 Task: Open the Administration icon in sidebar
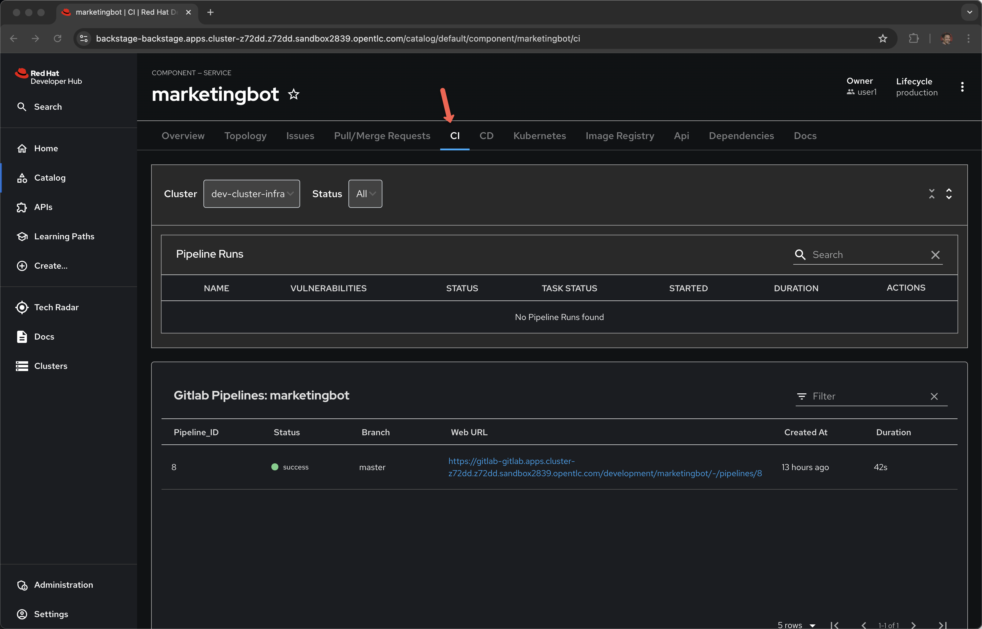[22, 585]
